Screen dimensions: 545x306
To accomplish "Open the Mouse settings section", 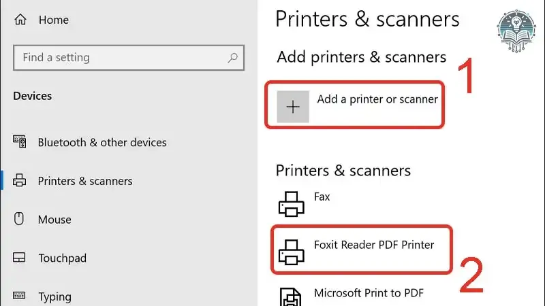I will (x=54, y=219).
